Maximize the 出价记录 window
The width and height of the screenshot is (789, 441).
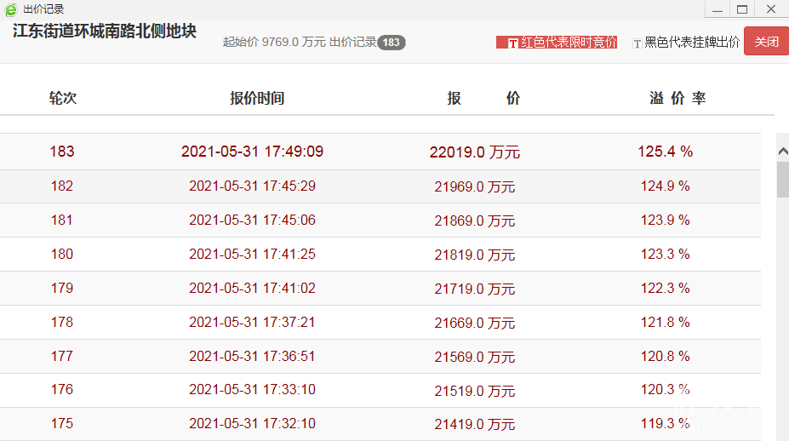742,9
